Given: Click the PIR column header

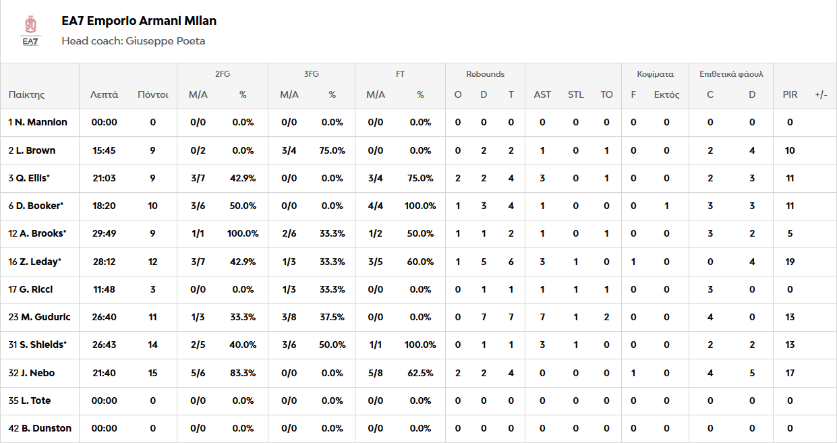Looking at the screenshot, I should pyautogui.click(x=790, y=95).
